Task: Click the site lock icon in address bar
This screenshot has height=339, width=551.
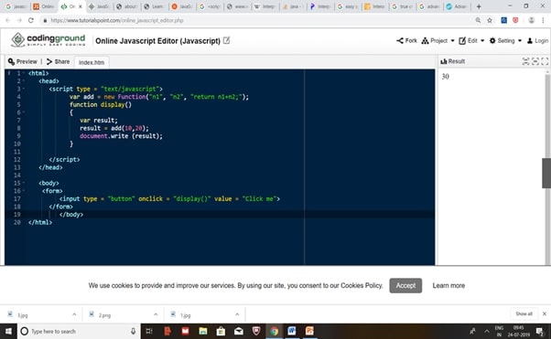Action: click(x=45, y=20)
